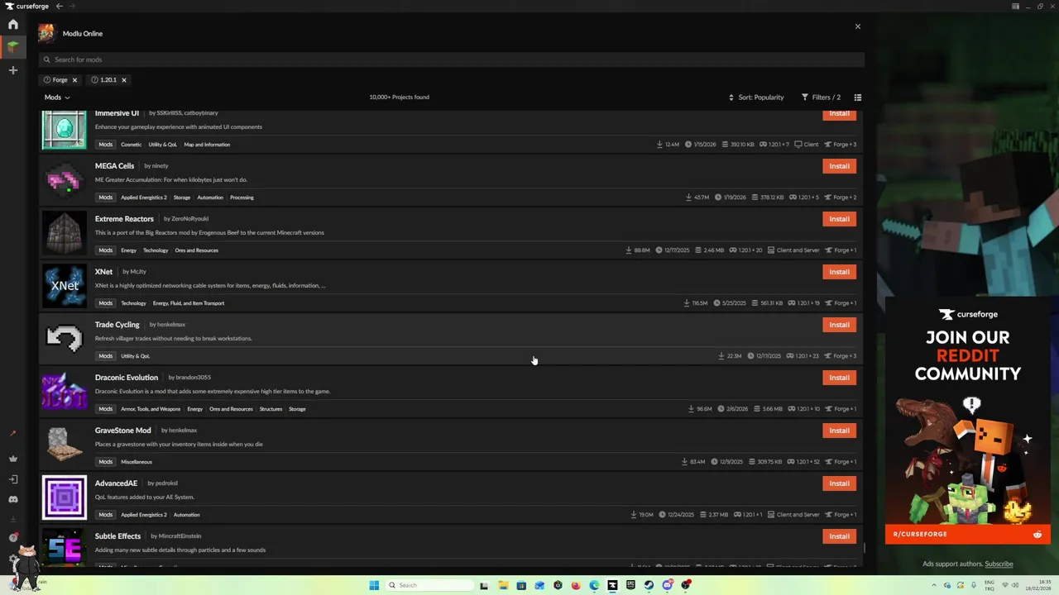Click the mod list vertical scrollbar
The image size is (1059, 595).
click(x=865, y=548)
